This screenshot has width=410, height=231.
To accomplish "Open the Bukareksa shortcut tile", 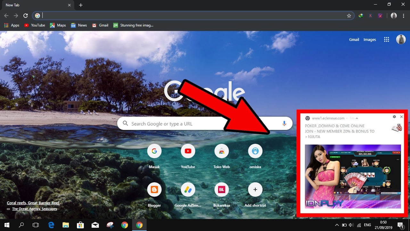I will [222, 195].
